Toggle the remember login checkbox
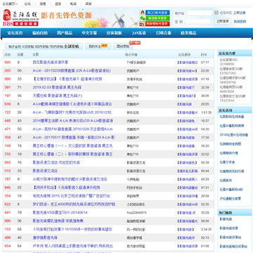 [x=216, y=13]
